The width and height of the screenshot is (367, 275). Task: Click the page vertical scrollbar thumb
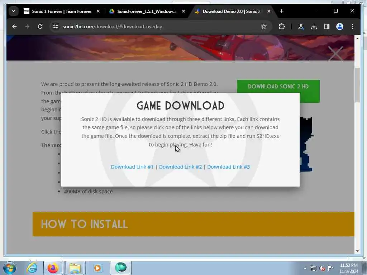point(357,85)
